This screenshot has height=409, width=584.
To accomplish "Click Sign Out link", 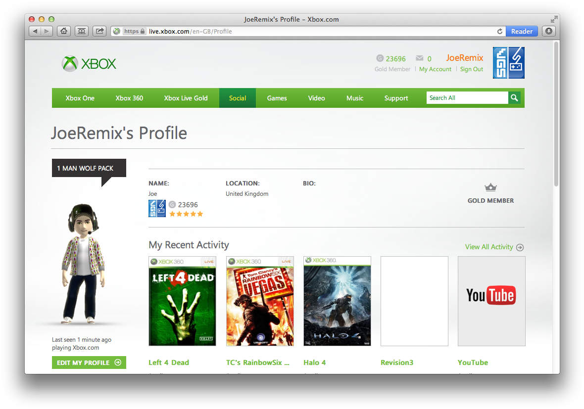I will [x=472, y=69].
